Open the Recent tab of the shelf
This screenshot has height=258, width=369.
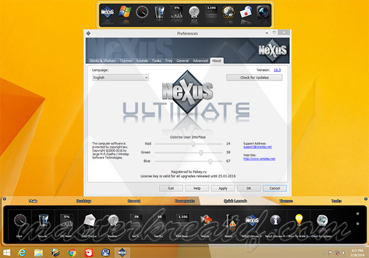(134, 201)
